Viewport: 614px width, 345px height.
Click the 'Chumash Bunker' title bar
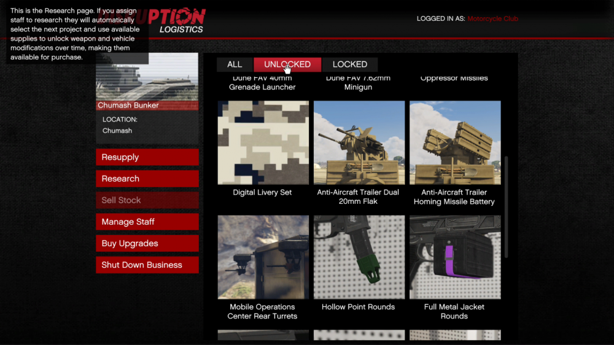147,106
